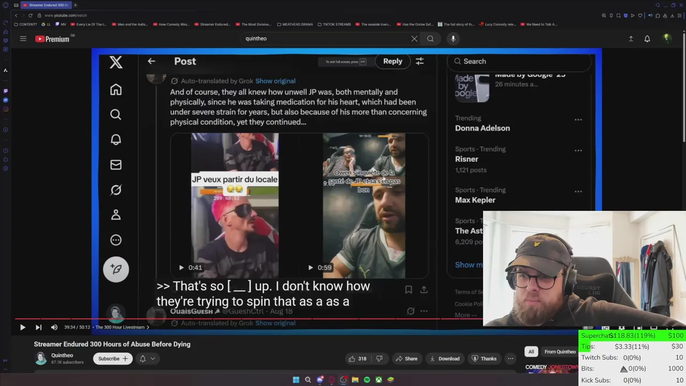Open the X Notifications bell icon
686x386 pixels.
pyautogui.click(x=116, y=139)
